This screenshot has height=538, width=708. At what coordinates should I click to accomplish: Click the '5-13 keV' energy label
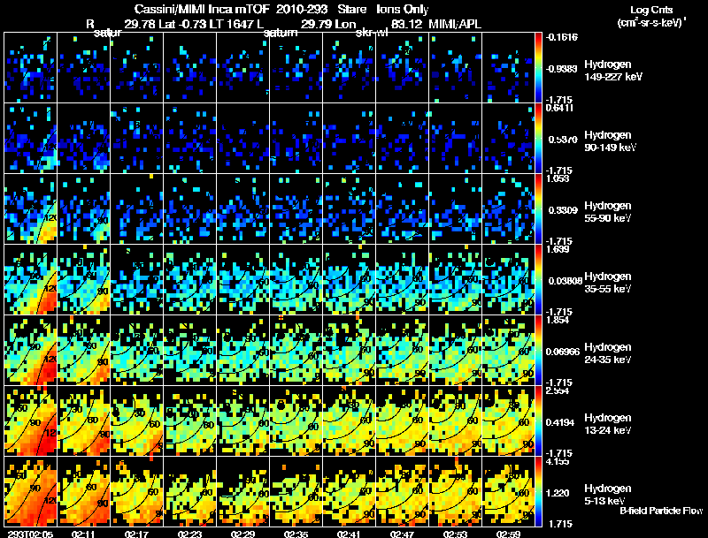point(604,501)
